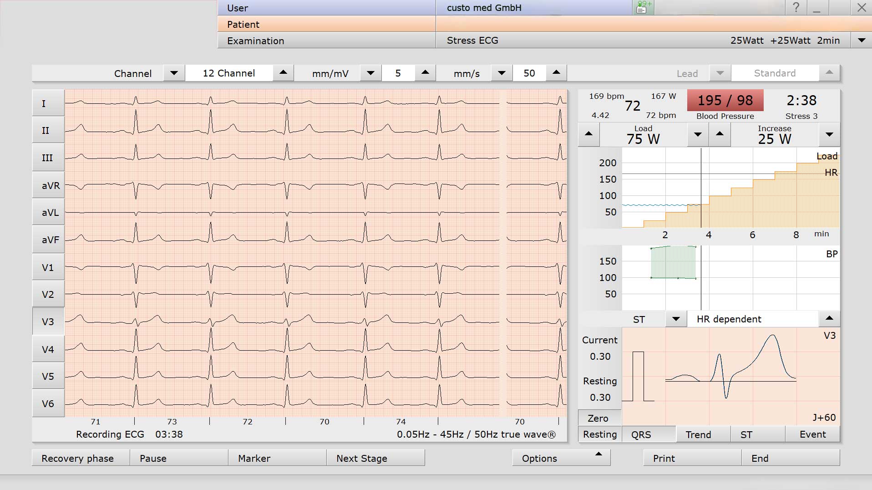Image resolution: width=872 pixels, height=490 pixels.
Task: Select lead V2 button
Action: [48, 294]
